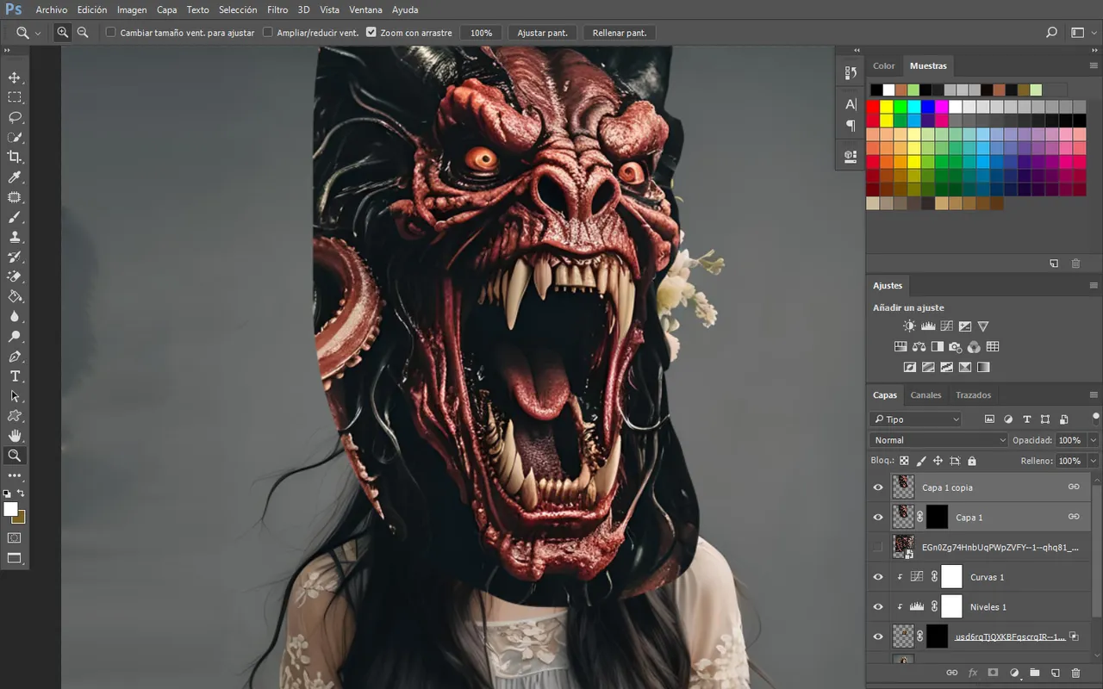1103x689 pixels.
Task: Select the Healing patch tool
Action: 15,197
